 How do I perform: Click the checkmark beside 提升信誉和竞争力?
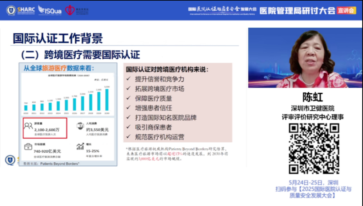tap(128, 79)
